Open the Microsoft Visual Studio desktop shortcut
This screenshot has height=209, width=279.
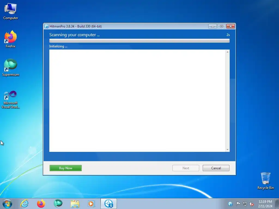pyautogui.click(x=11, y=100)
